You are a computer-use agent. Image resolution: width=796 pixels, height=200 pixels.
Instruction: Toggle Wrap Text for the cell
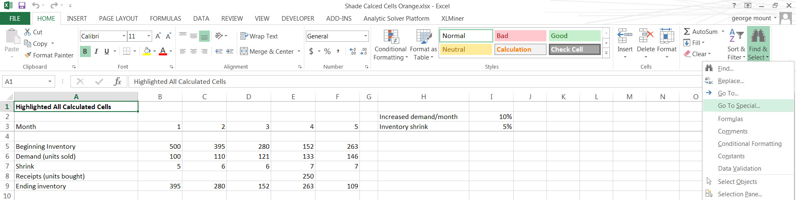[x=259, y=36]
